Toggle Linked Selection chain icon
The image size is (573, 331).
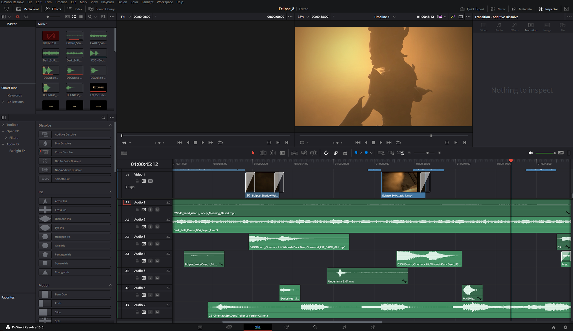click(x=336, y=153)
